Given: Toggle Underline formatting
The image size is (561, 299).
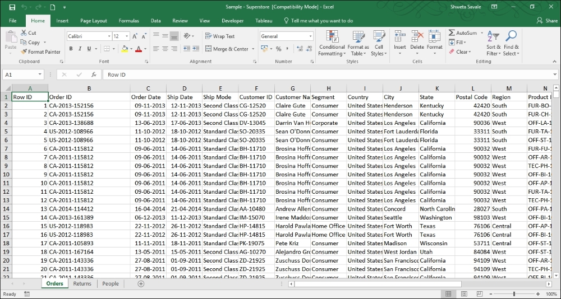Looking at the screenshot, I should (x=89, y=49).
